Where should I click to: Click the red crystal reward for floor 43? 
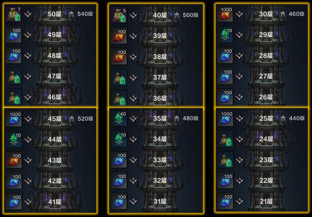tap(14, 160)
